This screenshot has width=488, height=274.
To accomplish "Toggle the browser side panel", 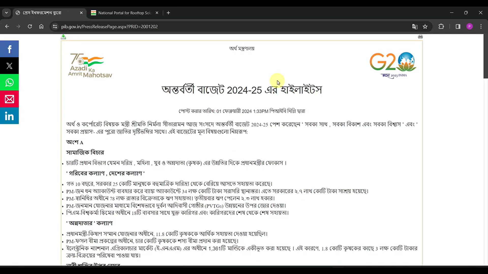I will click(458, 27).
